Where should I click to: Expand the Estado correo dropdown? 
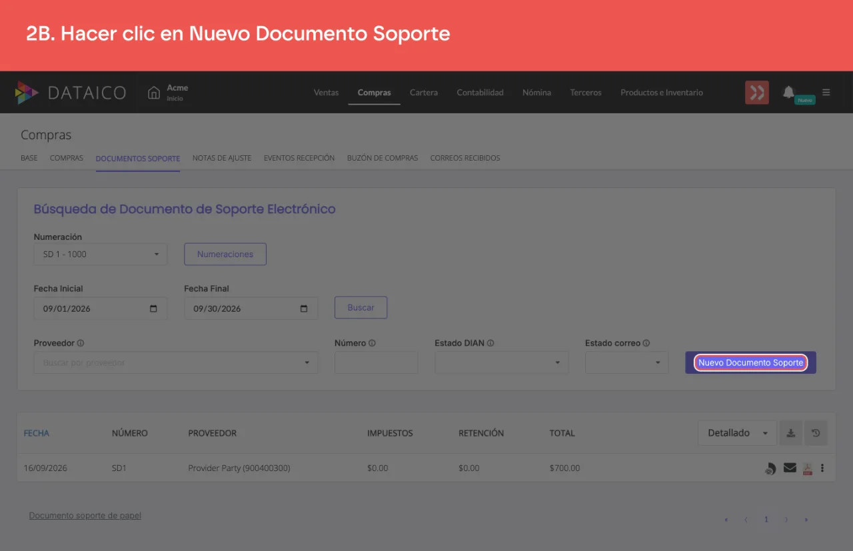tap(626, 362)
